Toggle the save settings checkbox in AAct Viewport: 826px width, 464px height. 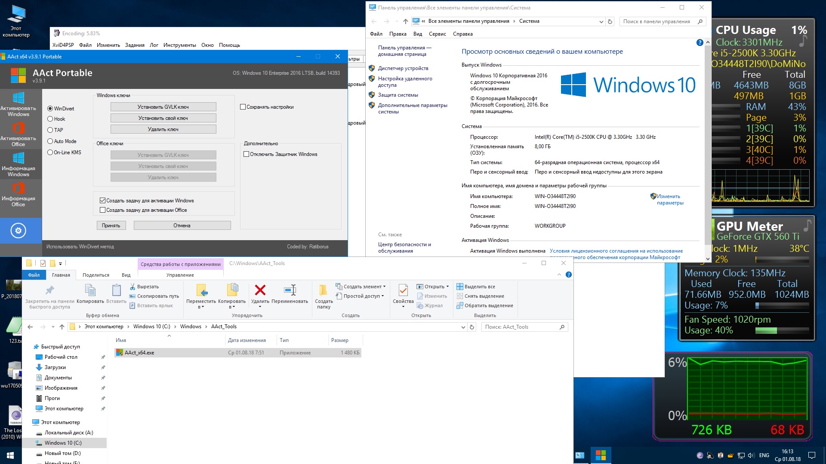(x=243, y=107)
